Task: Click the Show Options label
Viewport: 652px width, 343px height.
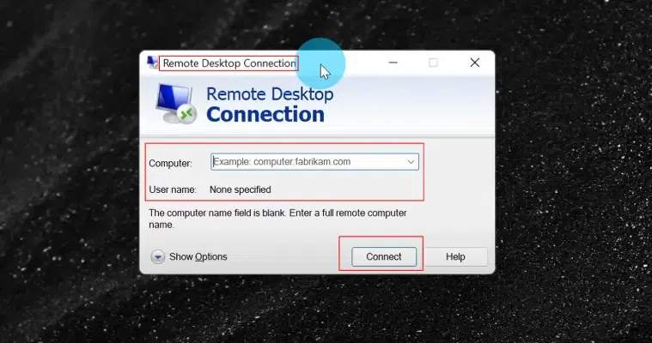Action: pyautogui.click(x=198, y=256)
